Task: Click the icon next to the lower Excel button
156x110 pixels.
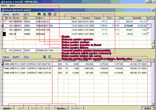Action: [49, 57]
